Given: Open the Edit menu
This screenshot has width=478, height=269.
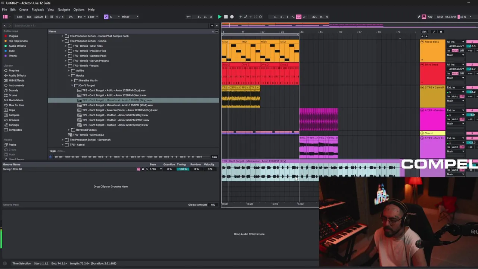Looking at the screenshot, I should click(13, 10).
